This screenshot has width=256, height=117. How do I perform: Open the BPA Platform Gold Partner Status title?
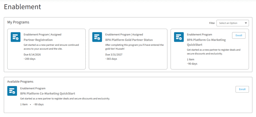pyautogui.click(x=129, y=40)
